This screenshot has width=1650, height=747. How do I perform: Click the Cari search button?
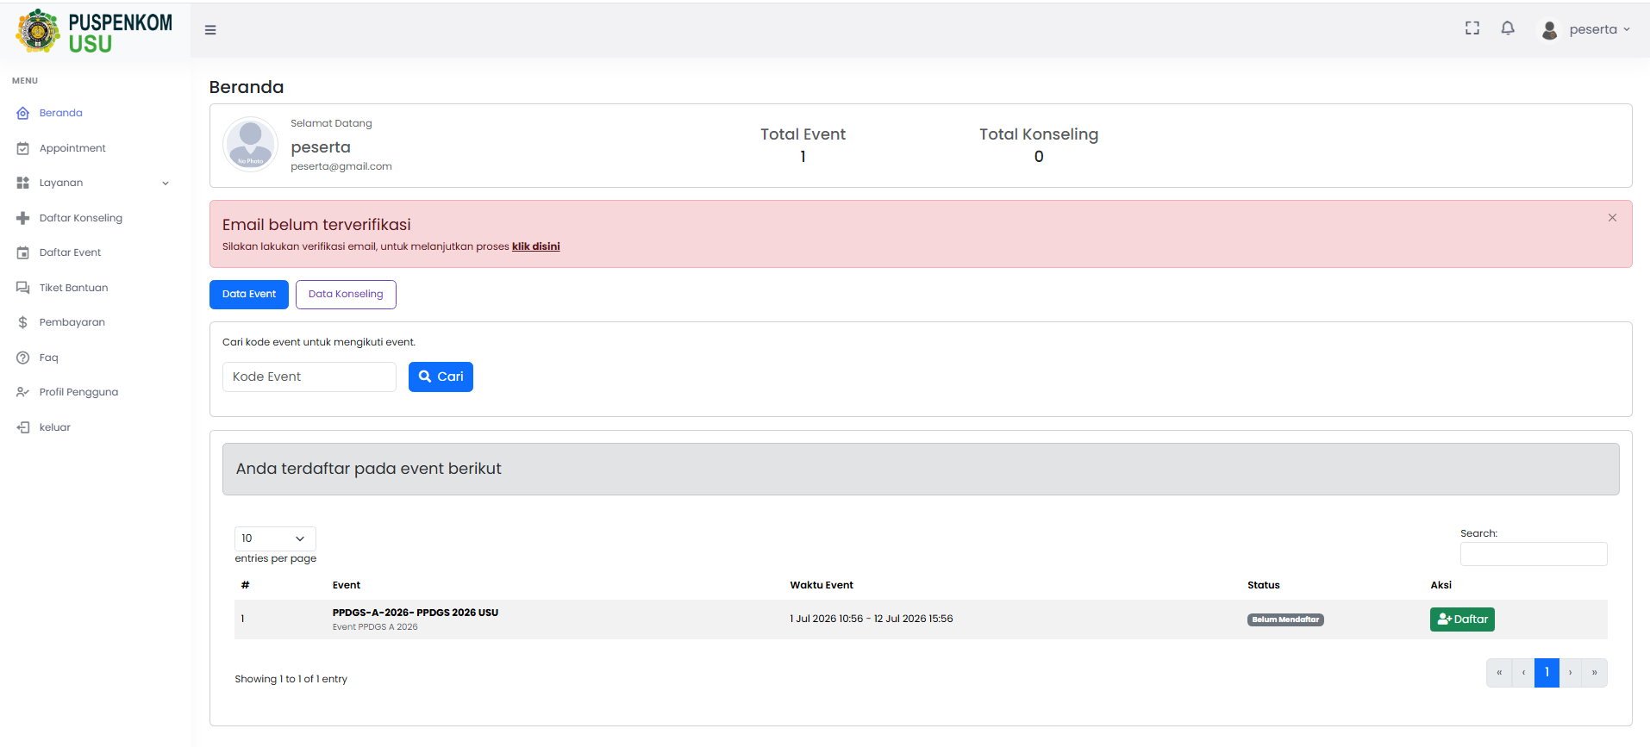tap(441, 377)
